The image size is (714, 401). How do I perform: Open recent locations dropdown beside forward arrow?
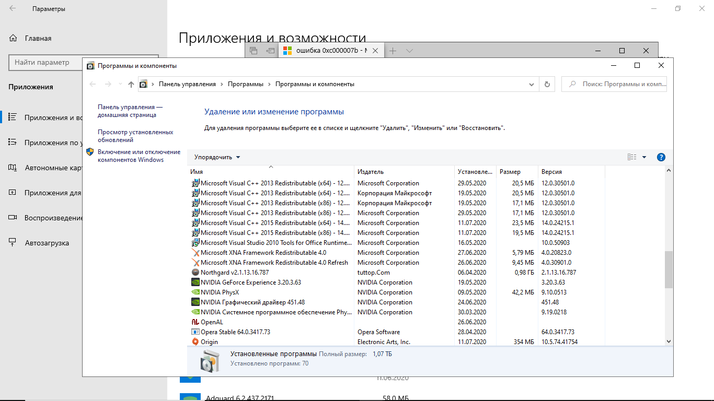coord(120,84)
